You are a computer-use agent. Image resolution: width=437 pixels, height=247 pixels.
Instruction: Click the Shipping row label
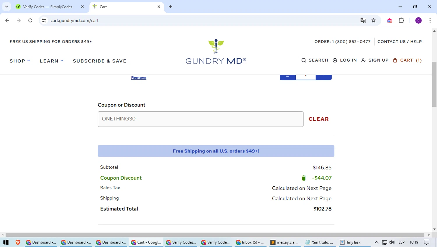pos(110,198)
